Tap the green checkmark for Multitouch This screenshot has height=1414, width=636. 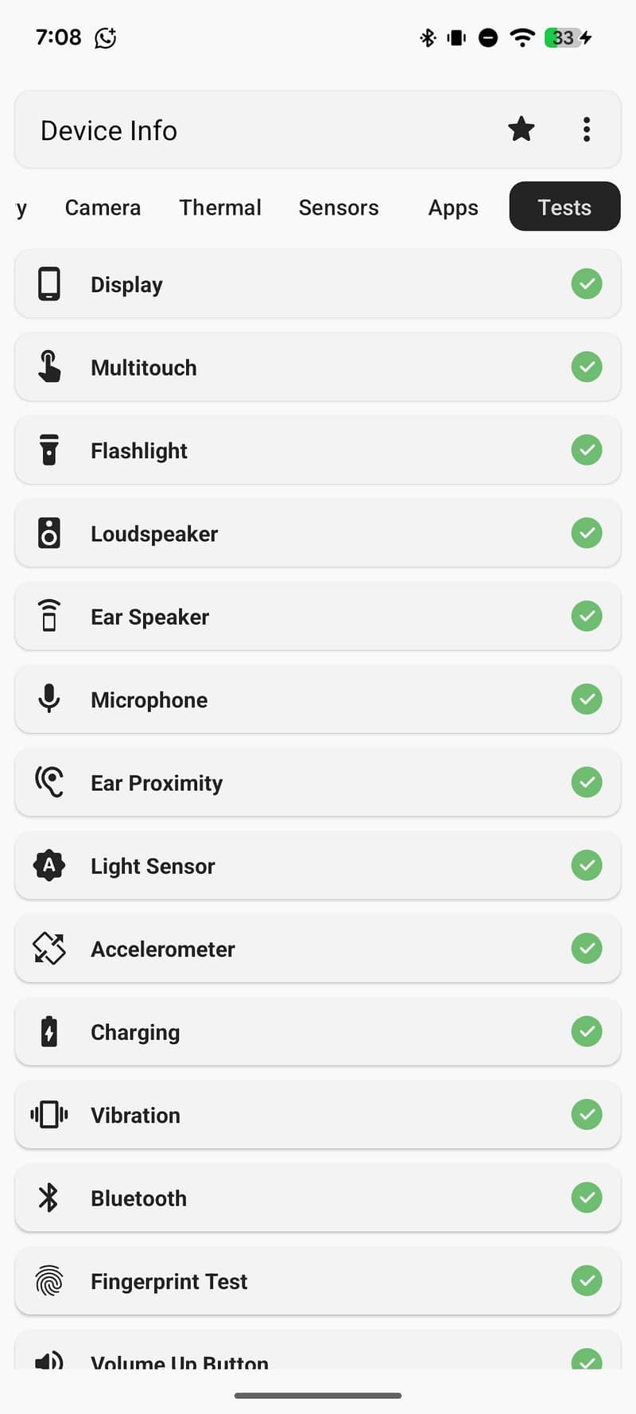587,367
